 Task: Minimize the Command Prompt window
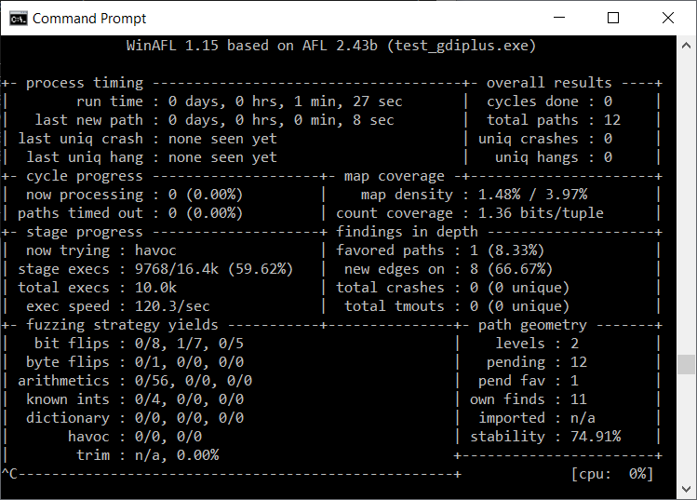558,18
